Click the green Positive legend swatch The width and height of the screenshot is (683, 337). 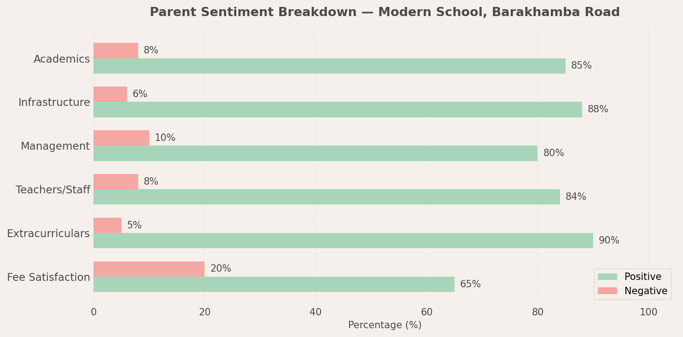607,277
